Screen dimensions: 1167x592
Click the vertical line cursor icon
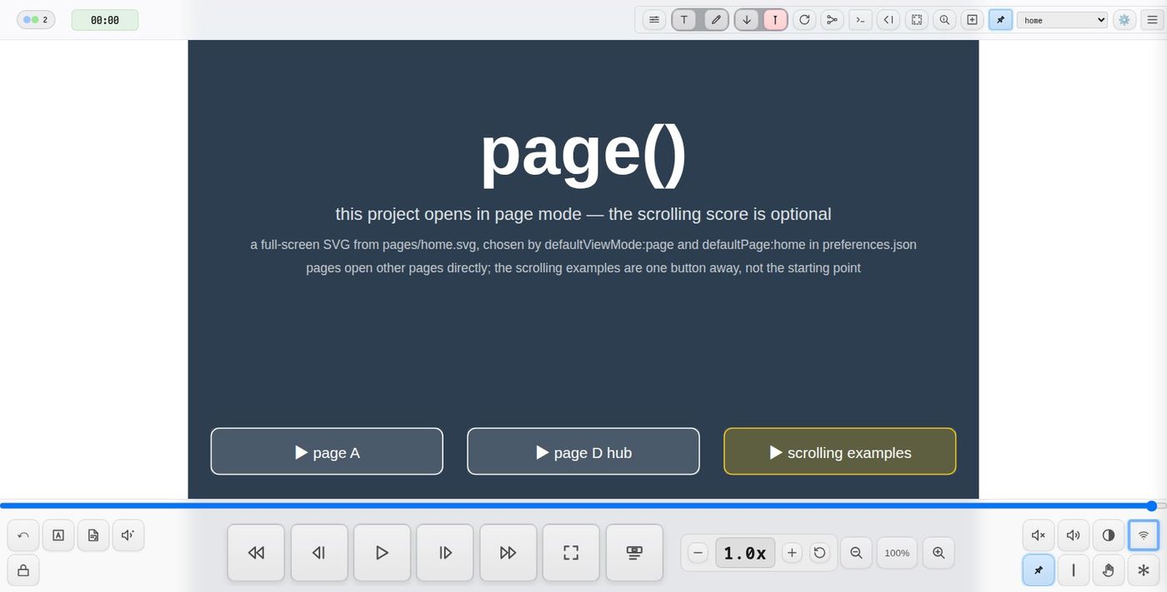pos(1074,570)
